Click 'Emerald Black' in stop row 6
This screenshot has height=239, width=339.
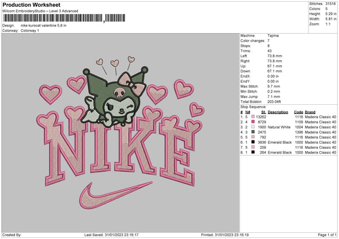click(x=280, y=143)
